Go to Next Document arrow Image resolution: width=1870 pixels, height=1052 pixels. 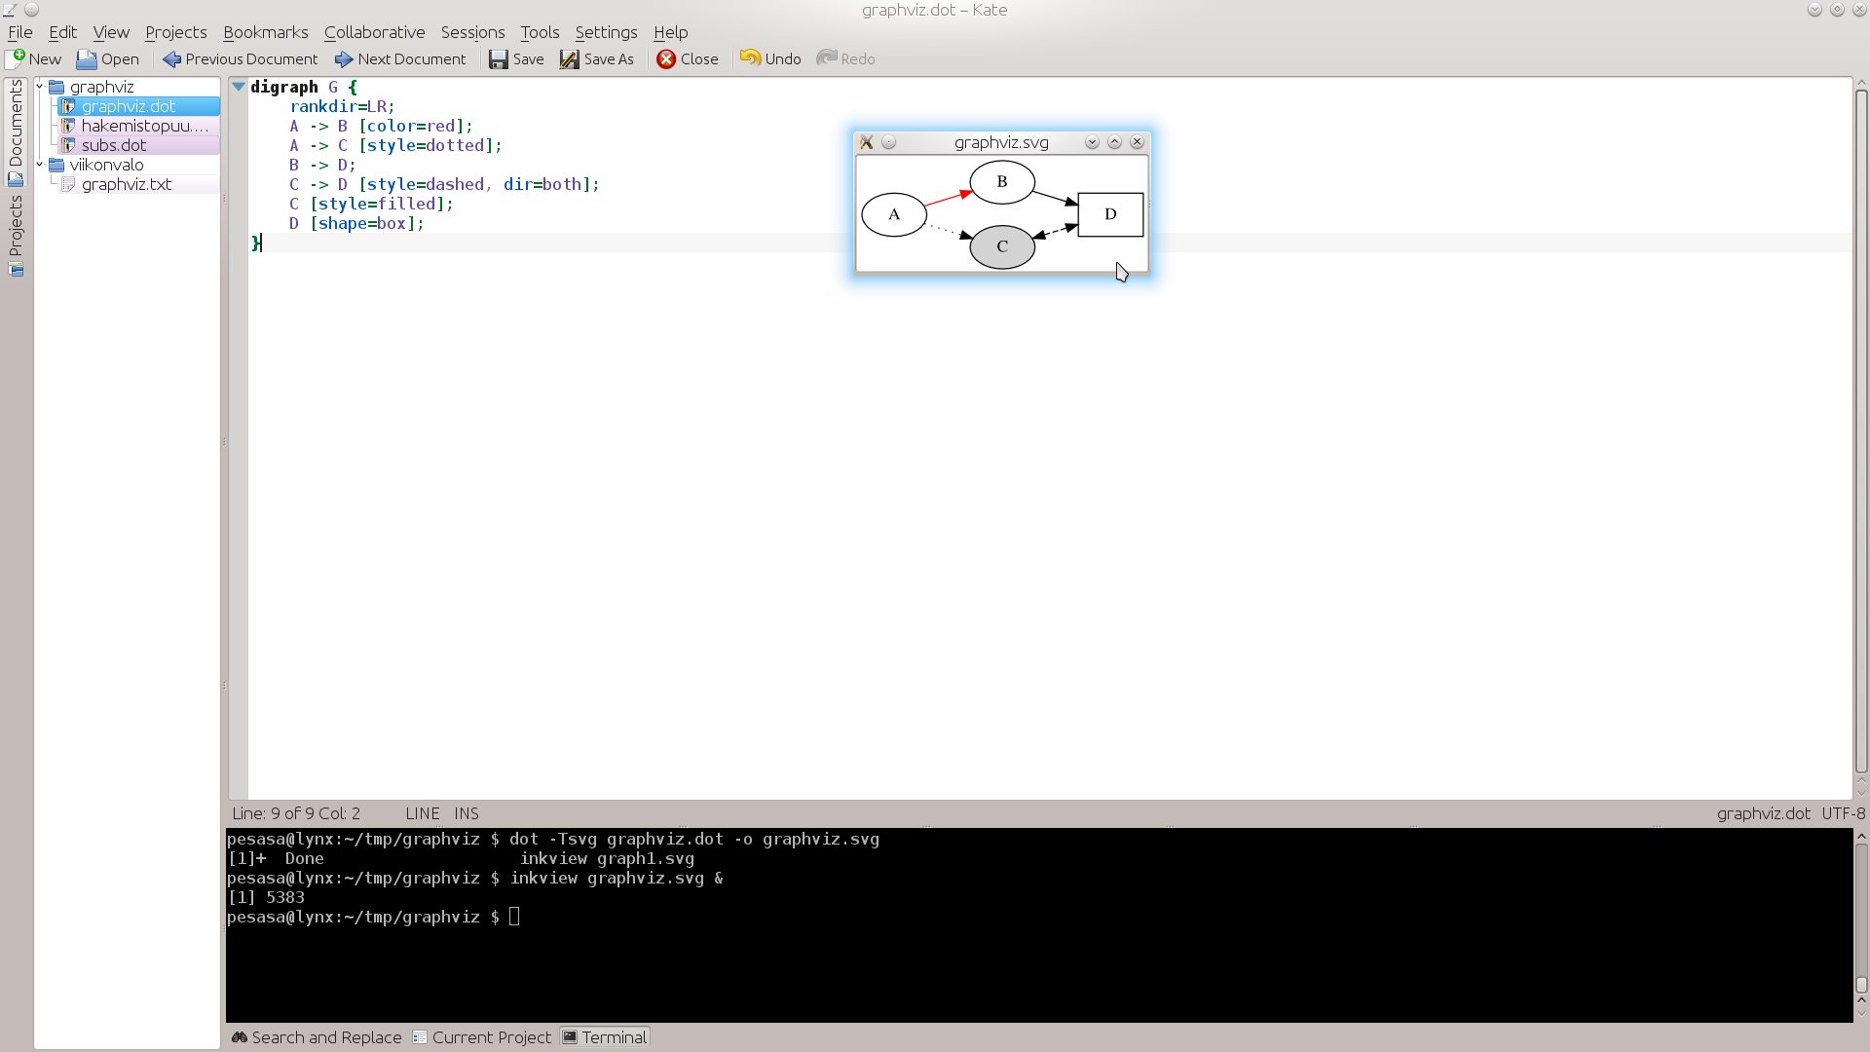click(344, 59)
